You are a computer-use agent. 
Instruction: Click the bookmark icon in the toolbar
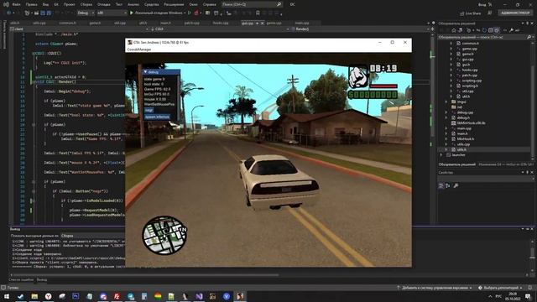(x=258, y=13)
